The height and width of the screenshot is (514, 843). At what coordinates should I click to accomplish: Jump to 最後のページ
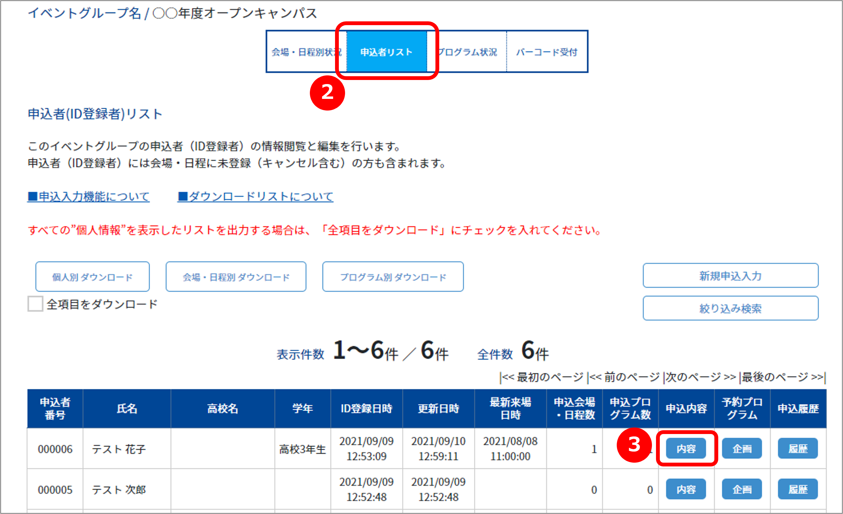tap(783, 377)
